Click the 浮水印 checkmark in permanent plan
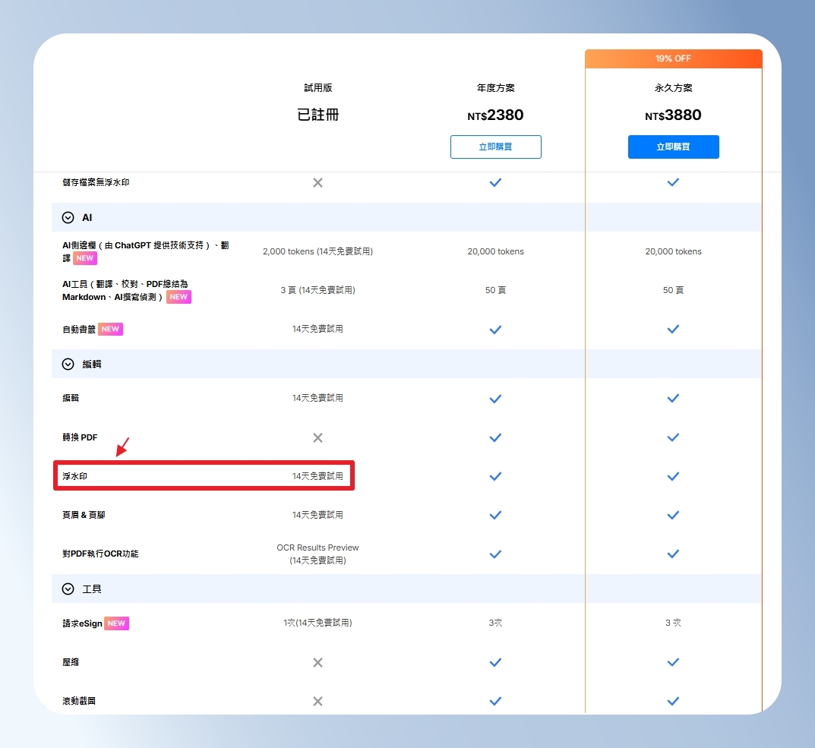 point(673,476)
